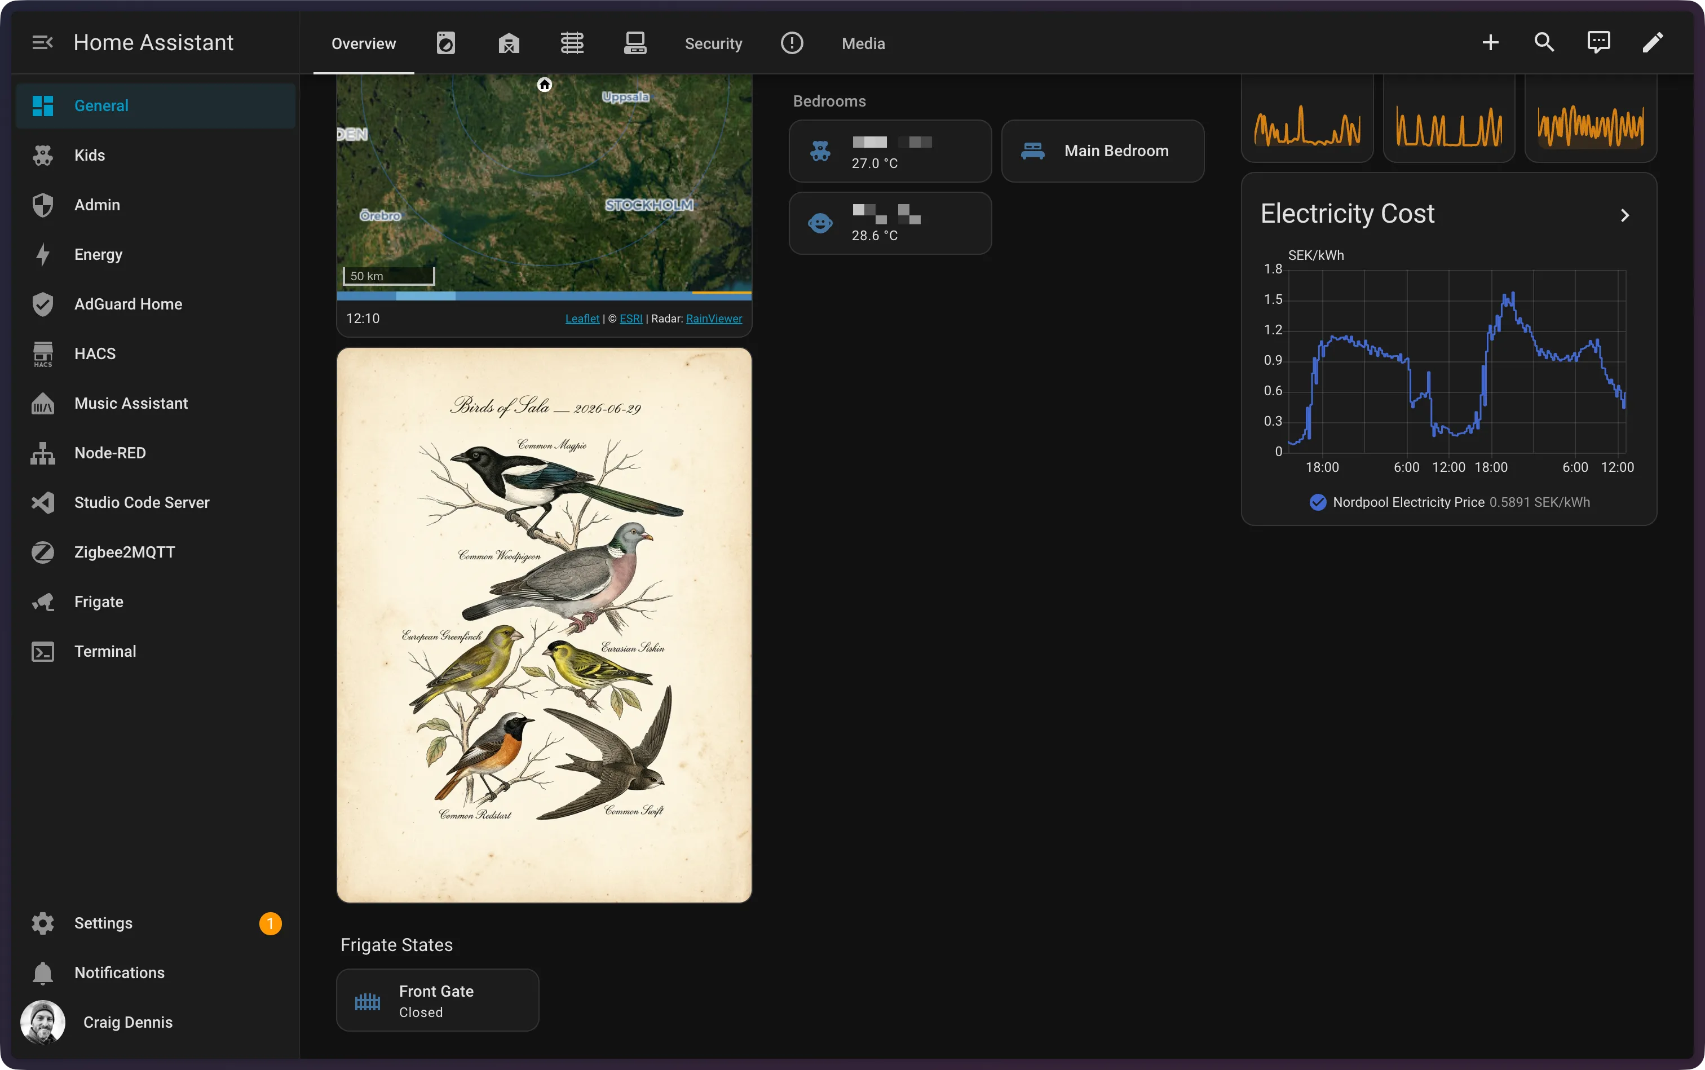Open Terminal panel
Image resolution: width=1705 pixels, height=1070 pixels.
point(156,651)
